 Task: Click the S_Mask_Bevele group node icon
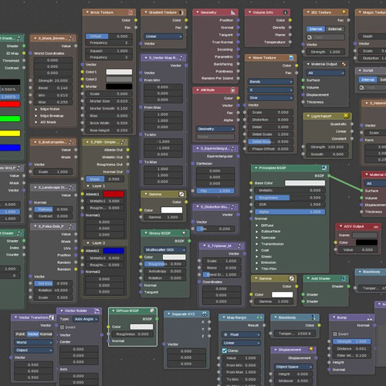[71, 39]
